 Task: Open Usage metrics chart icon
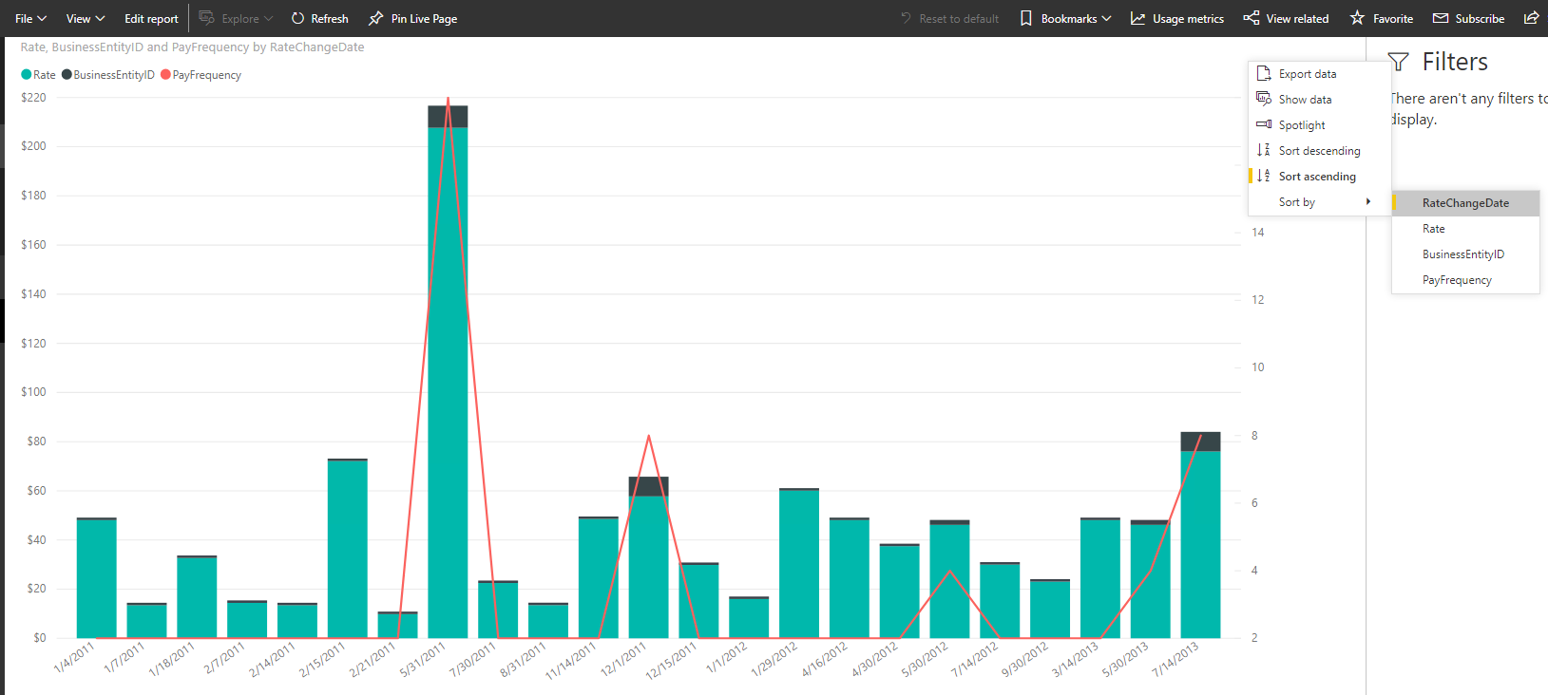[1137, 18]
